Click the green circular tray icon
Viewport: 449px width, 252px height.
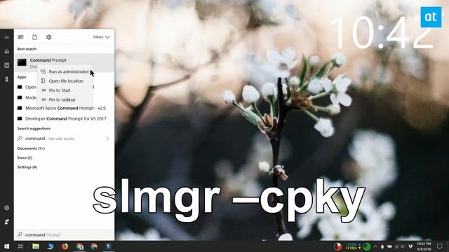pyautogui.click(x=366, y=246)
